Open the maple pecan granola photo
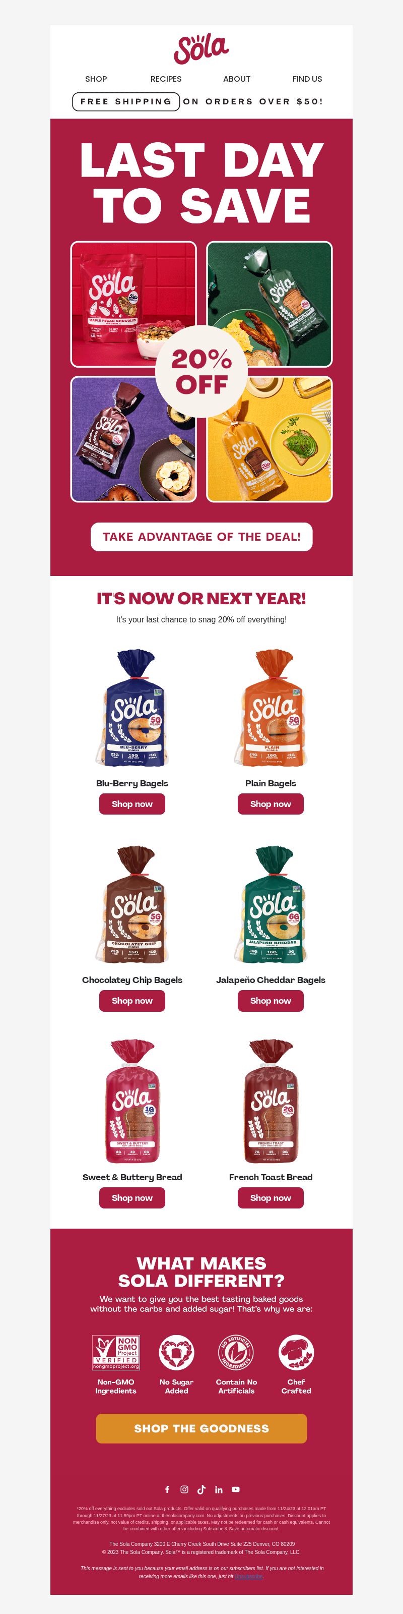Image resolution: width=403 pixels, height=1614 pixels. (133, 304)
